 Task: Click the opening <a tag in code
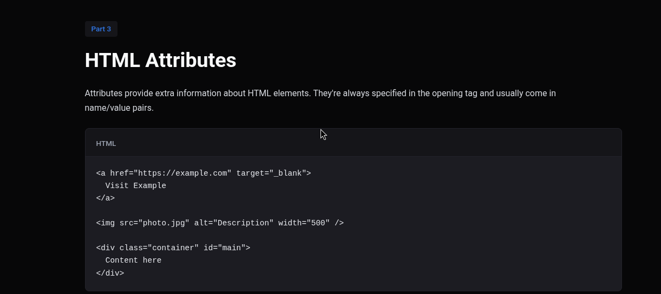point(101,173)
